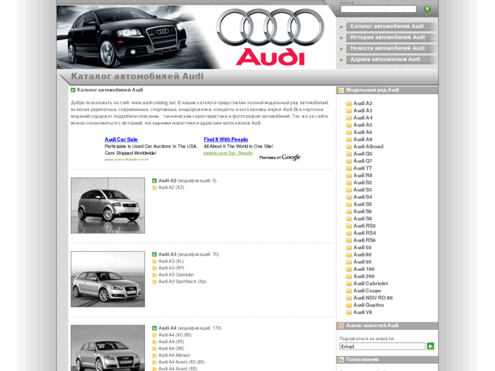Click the folder icon beside Audi A8

pyautogui.click(x=349, y=140)
